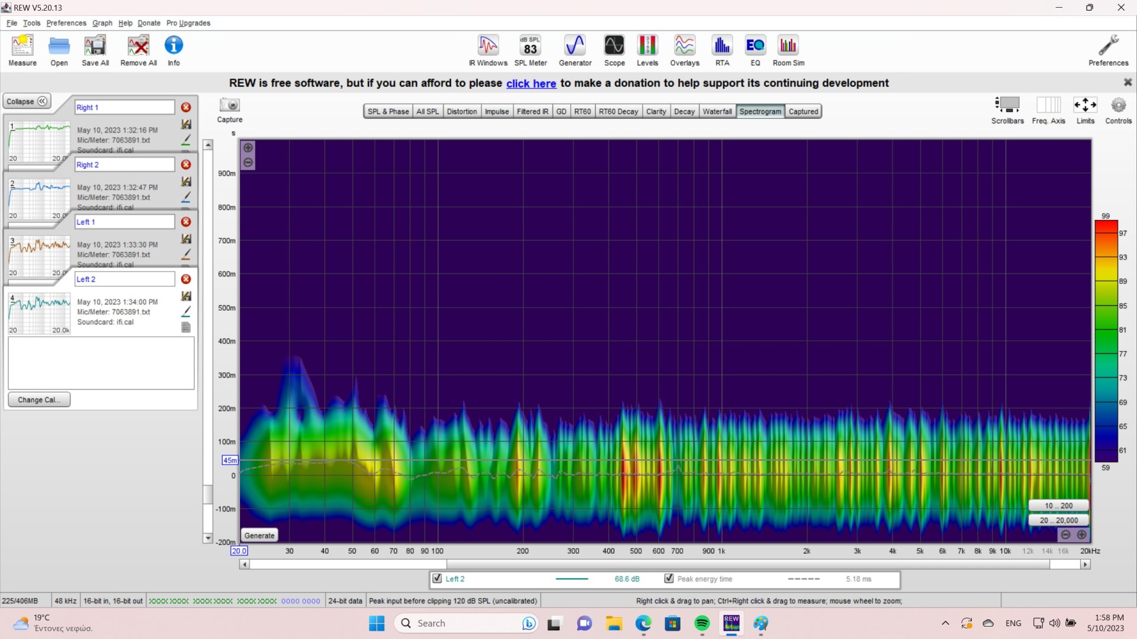Click vertical scrollbar up arrow

(x=208, y=145)
